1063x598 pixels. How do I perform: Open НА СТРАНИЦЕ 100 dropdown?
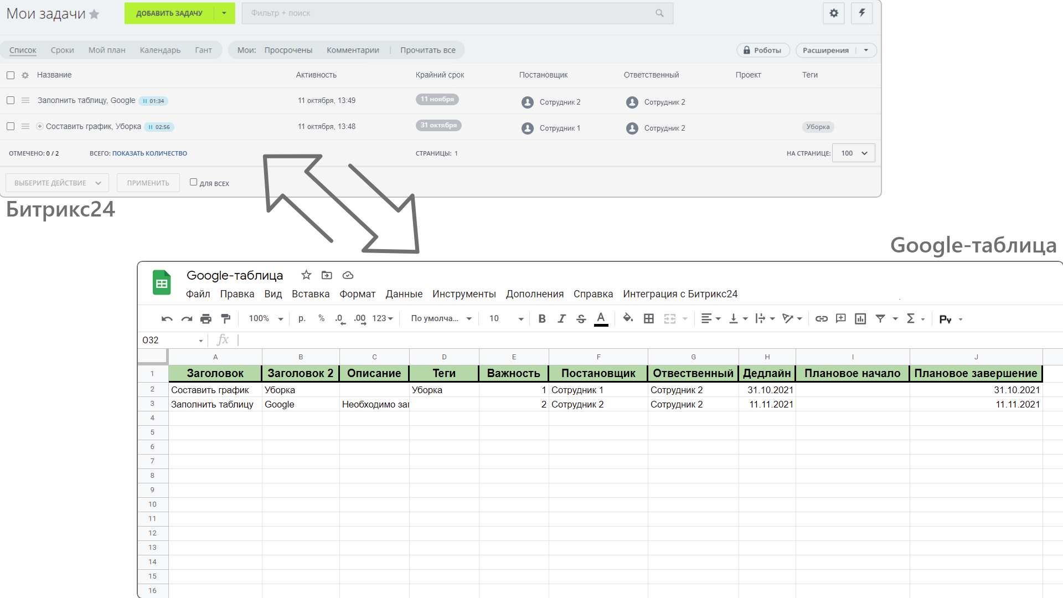coord(853,153)
